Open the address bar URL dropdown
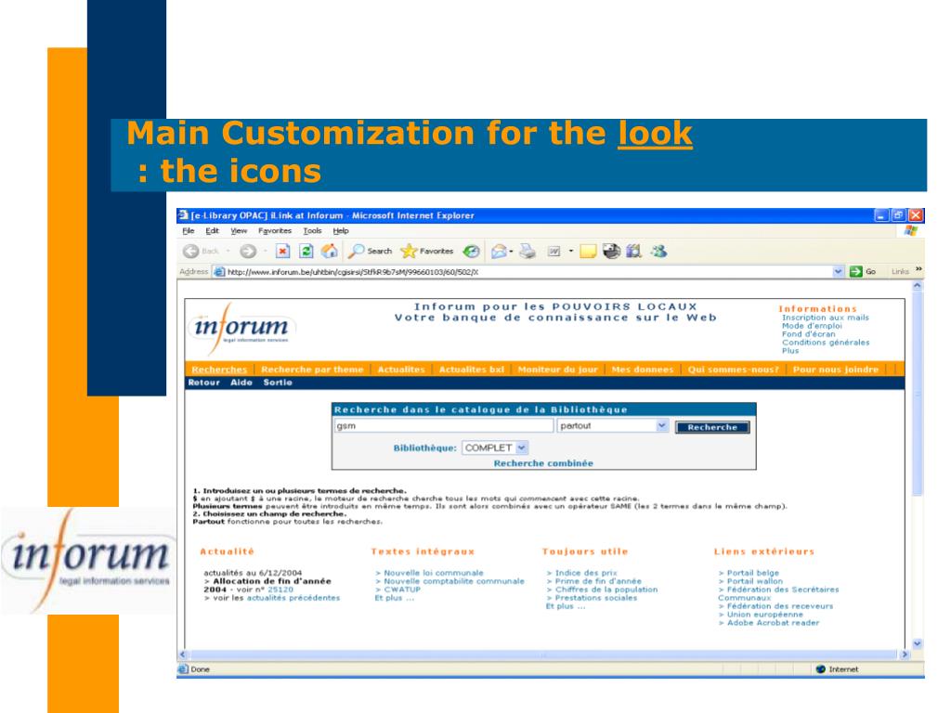Screen dimensions: 951x713 pos(839,272)
